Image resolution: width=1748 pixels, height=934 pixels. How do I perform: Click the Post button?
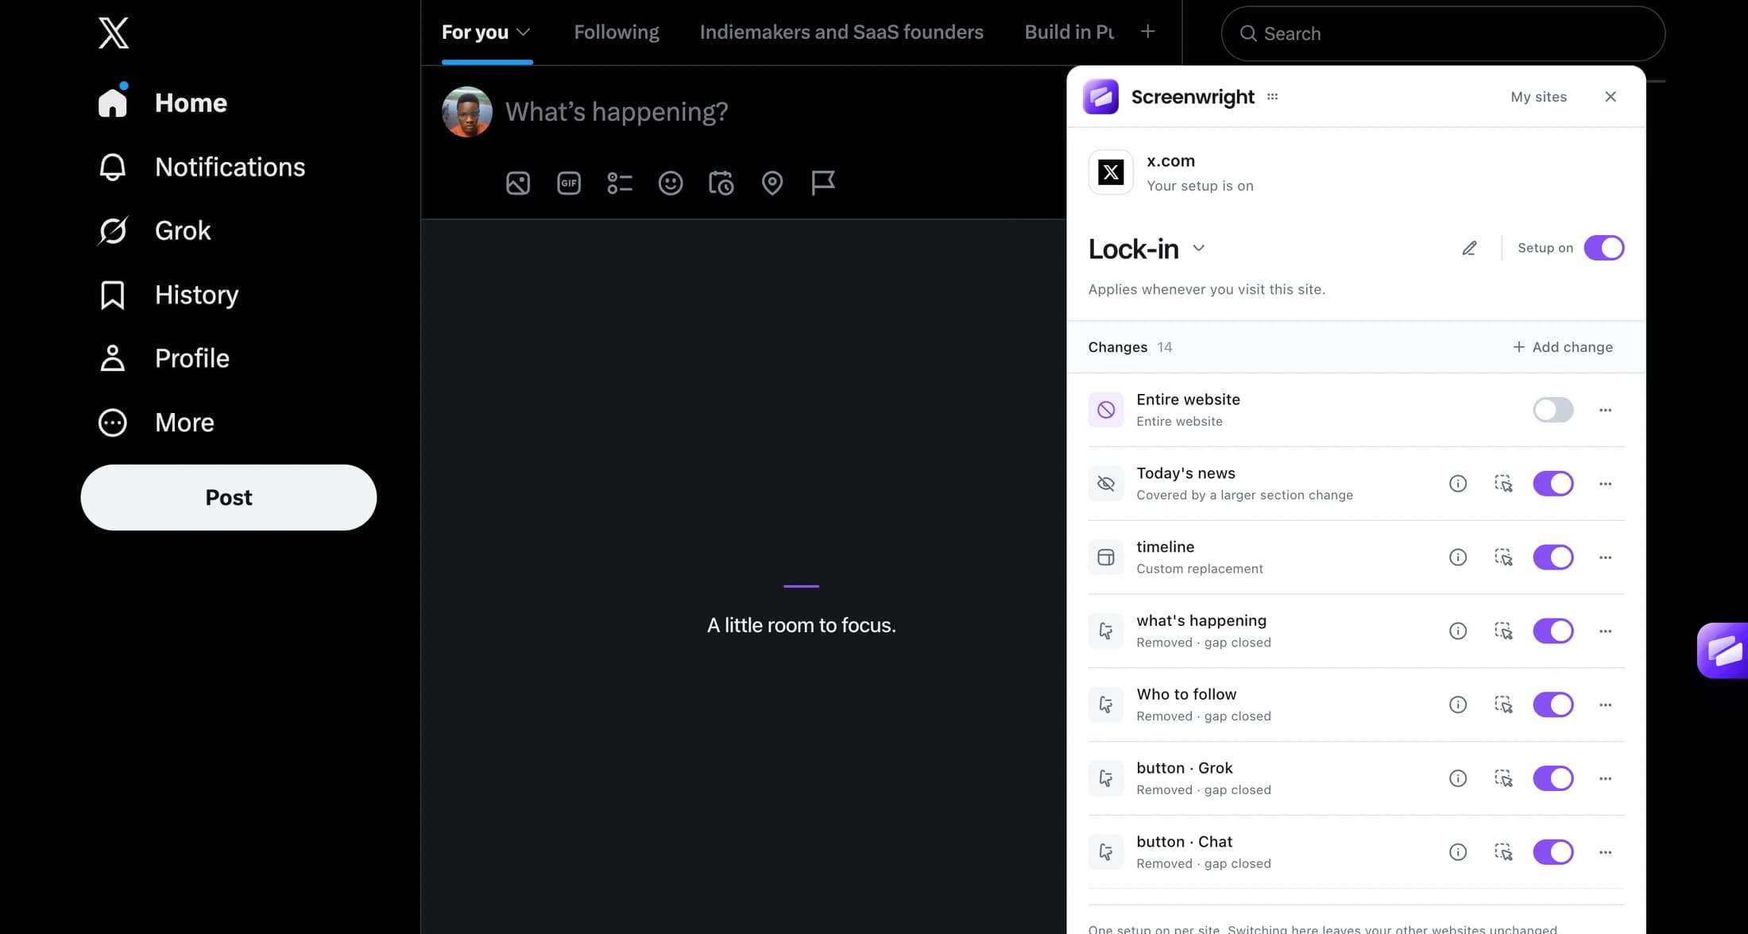pyautogui.click(x=229, y=497)
